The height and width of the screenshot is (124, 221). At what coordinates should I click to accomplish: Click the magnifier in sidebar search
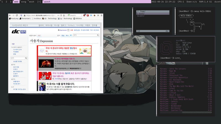click(26, 58)
